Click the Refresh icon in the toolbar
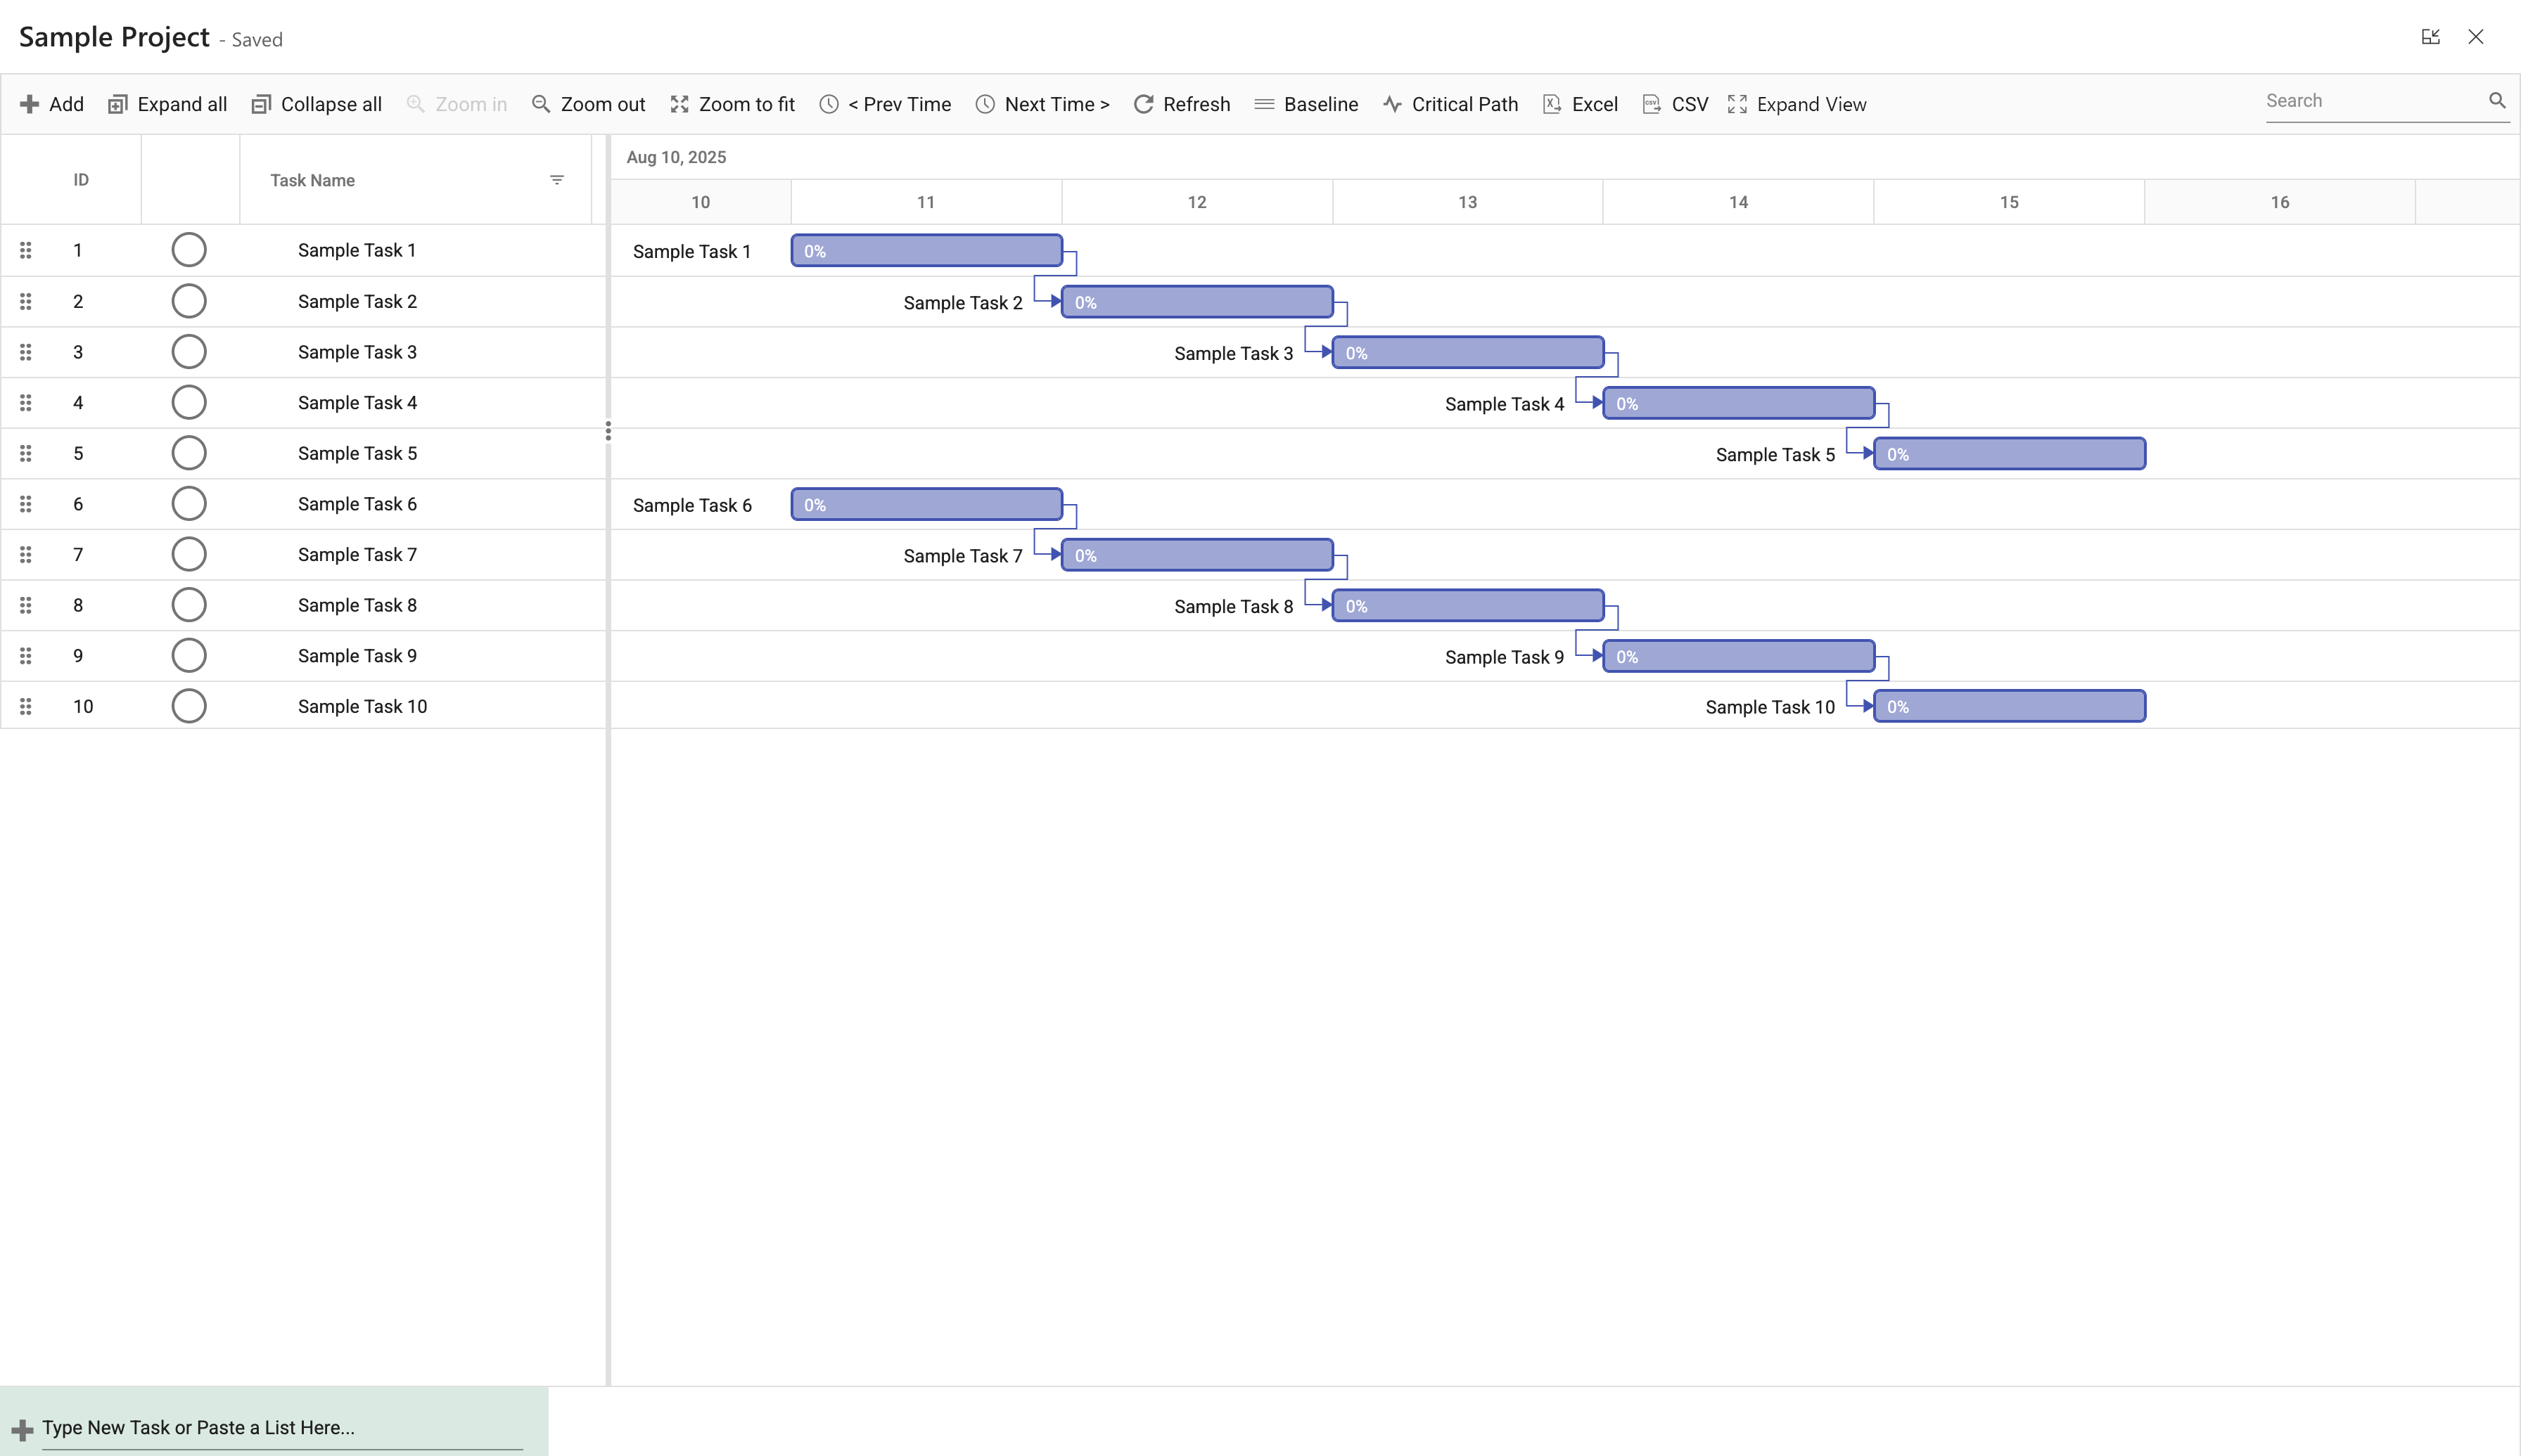Image resolution: width=2521 pixels, height=1456 pixels. (1144, 104)
